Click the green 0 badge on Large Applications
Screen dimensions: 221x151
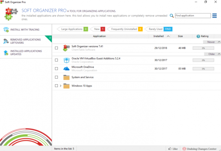coord(86,29)
